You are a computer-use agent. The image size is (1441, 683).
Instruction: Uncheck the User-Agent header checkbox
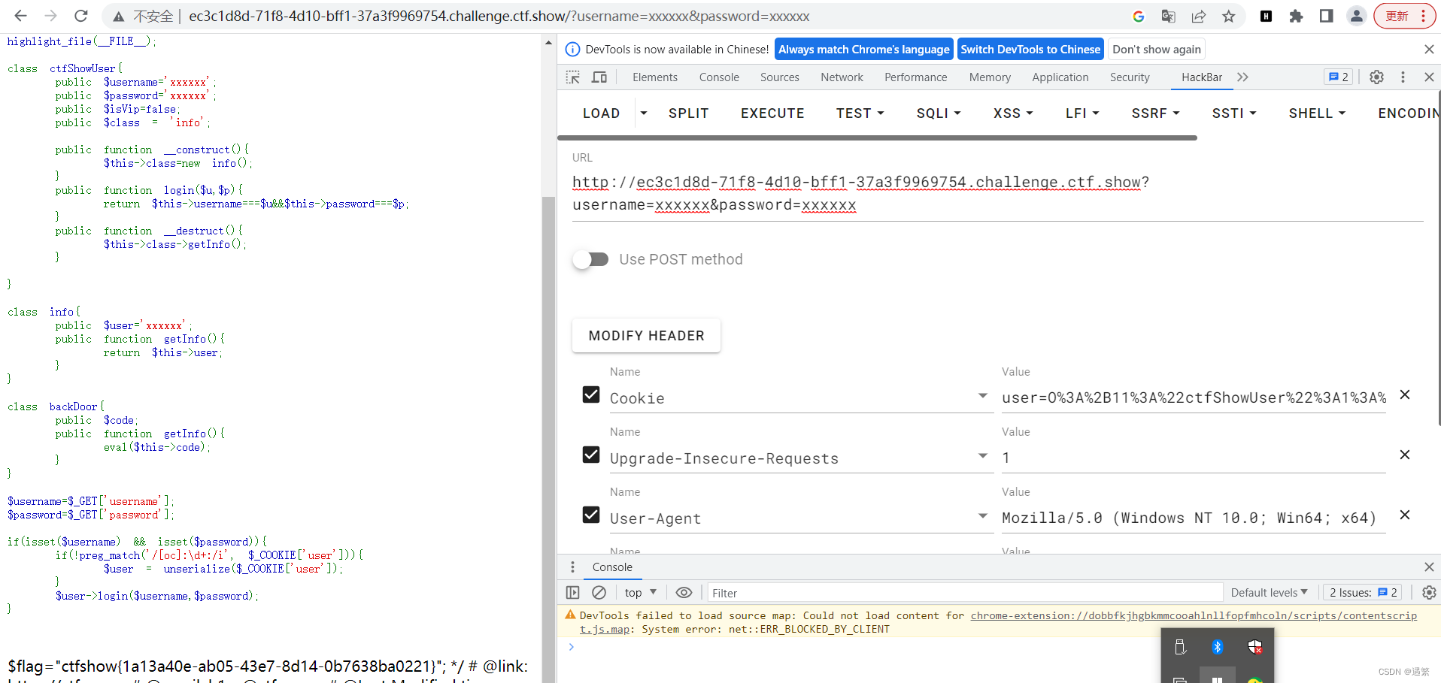591,515
